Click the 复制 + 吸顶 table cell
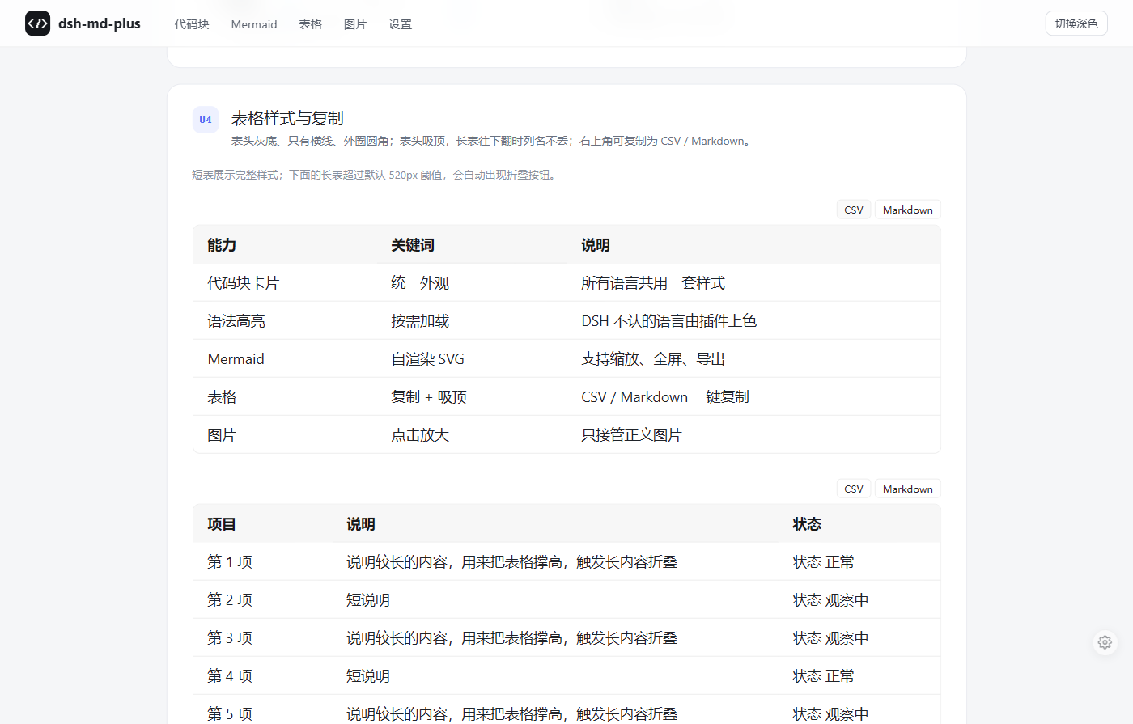This screenshot has height=724, width=1133. coord(472,396)
